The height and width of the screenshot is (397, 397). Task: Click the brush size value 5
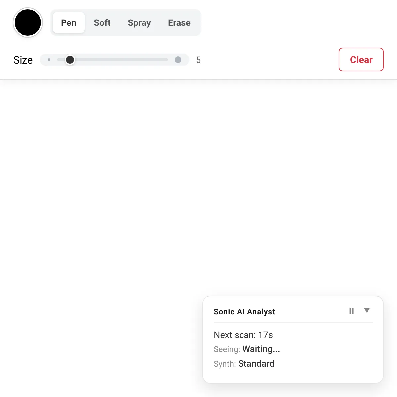coord(198,60)
